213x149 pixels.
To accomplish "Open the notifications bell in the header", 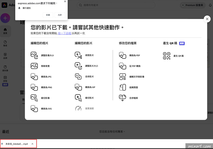I will click(210, 5).
